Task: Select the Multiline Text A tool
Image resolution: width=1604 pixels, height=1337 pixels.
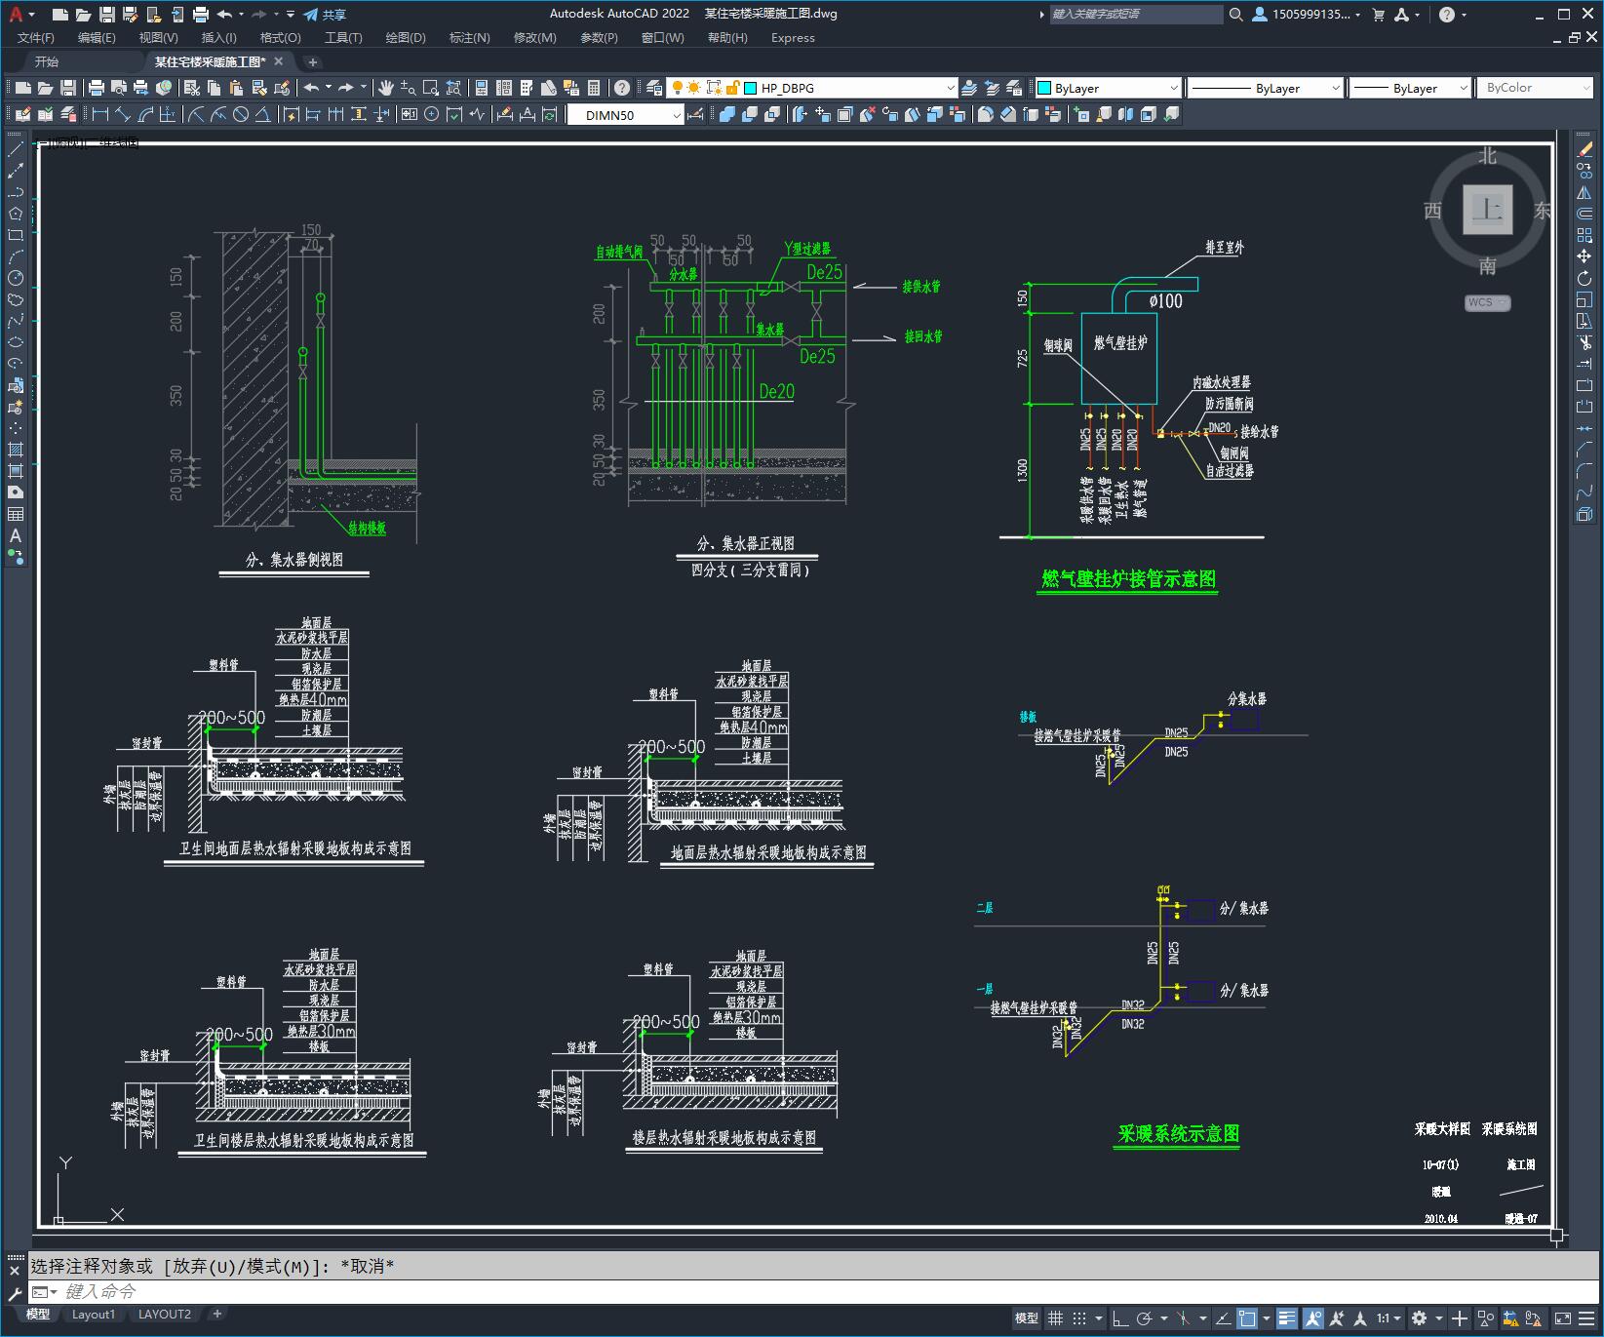Action: click(16, 535)
